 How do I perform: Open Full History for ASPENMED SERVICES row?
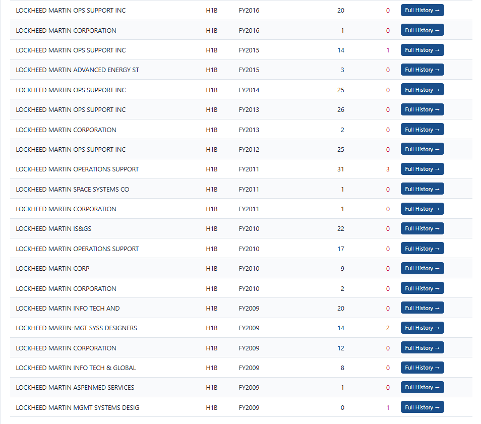(x=422, y=388)
